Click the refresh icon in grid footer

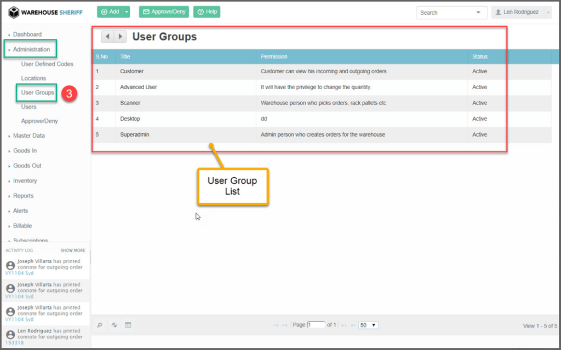tap(115, 325)
